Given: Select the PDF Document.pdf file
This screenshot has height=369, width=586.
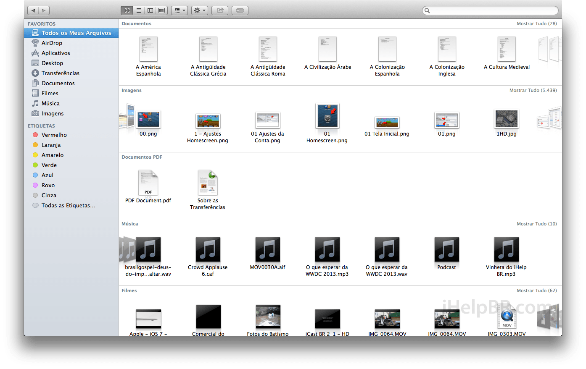Looking at the screenshot, I should point(148,186).
